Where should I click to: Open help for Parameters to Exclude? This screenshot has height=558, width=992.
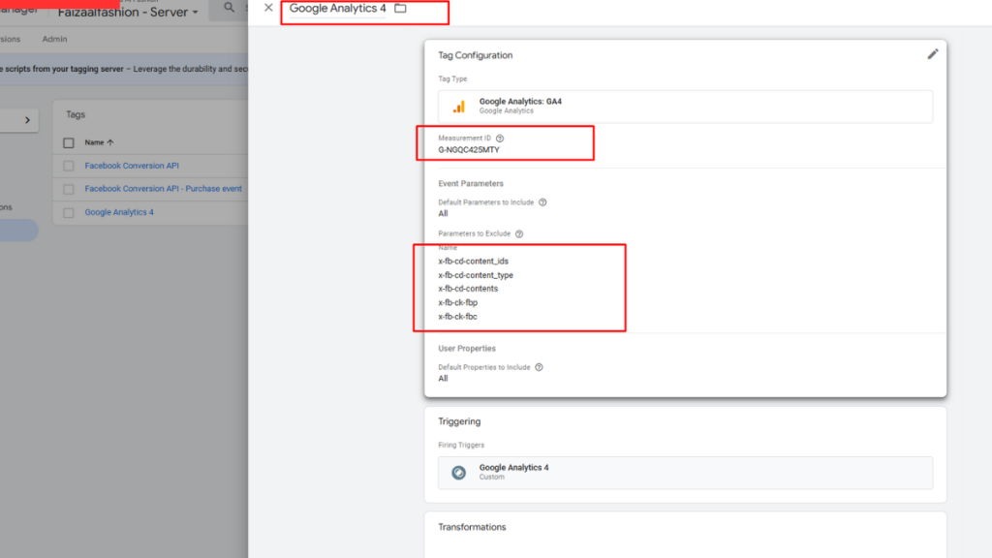519,234
